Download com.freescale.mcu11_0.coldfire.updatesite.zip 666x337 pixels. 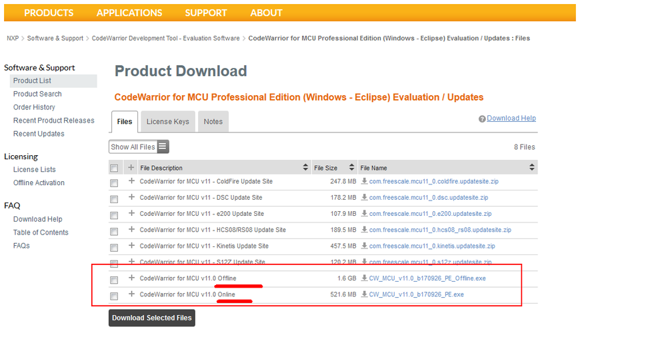(x=433, y=181)
